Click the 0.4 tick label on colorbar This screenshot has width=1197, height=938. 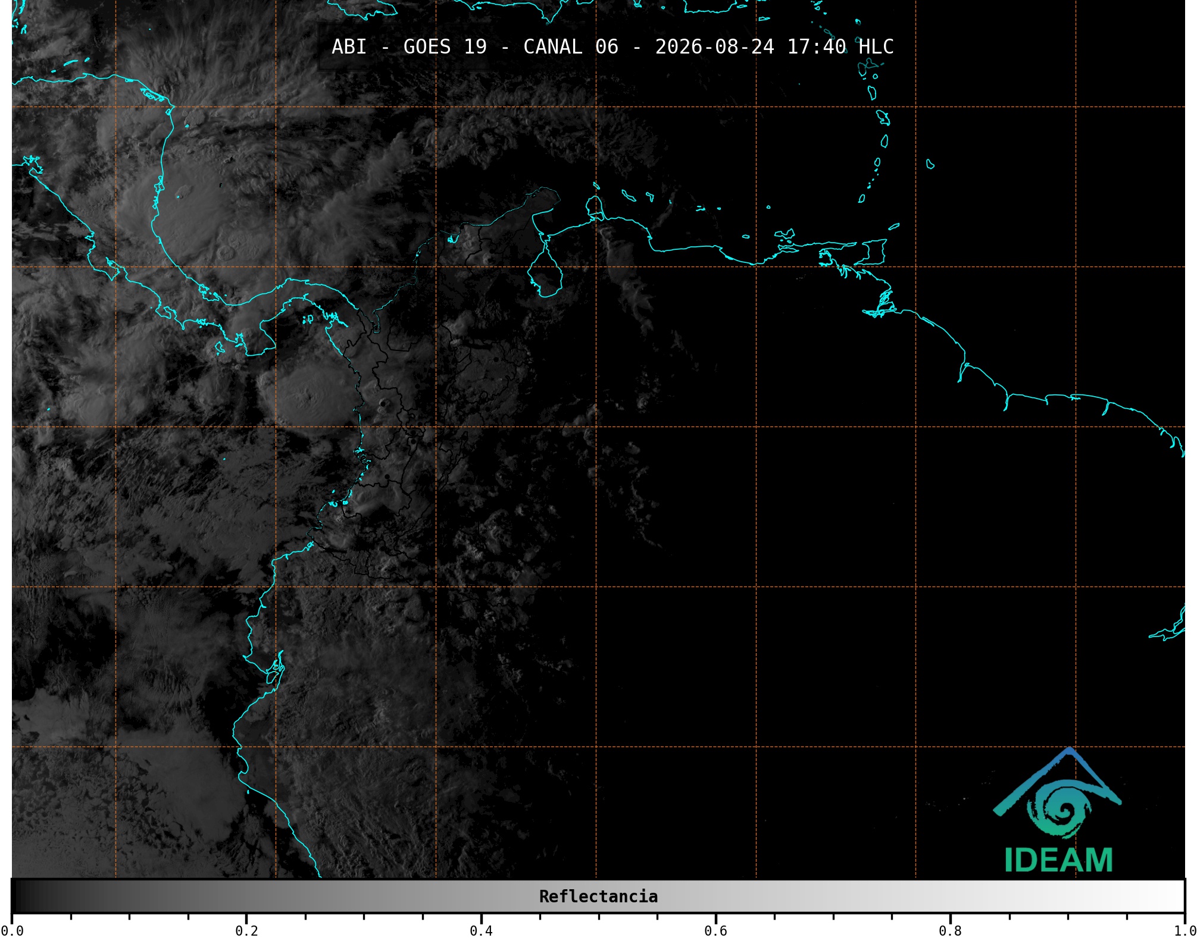coord(481,930)
